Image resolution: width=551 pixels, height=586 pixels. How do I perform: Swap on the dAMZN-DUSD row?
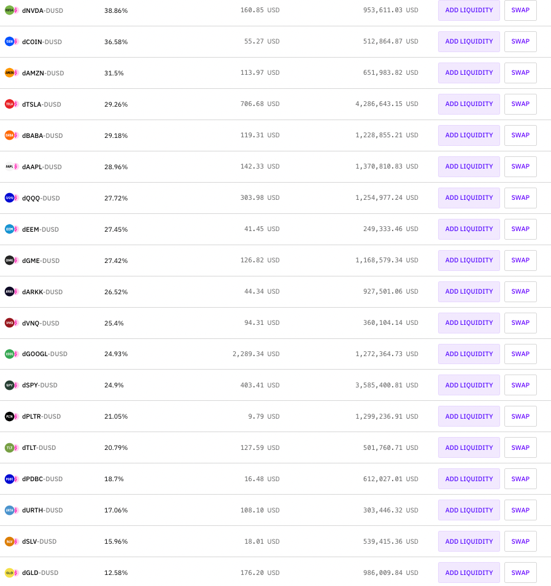[520, 73]
